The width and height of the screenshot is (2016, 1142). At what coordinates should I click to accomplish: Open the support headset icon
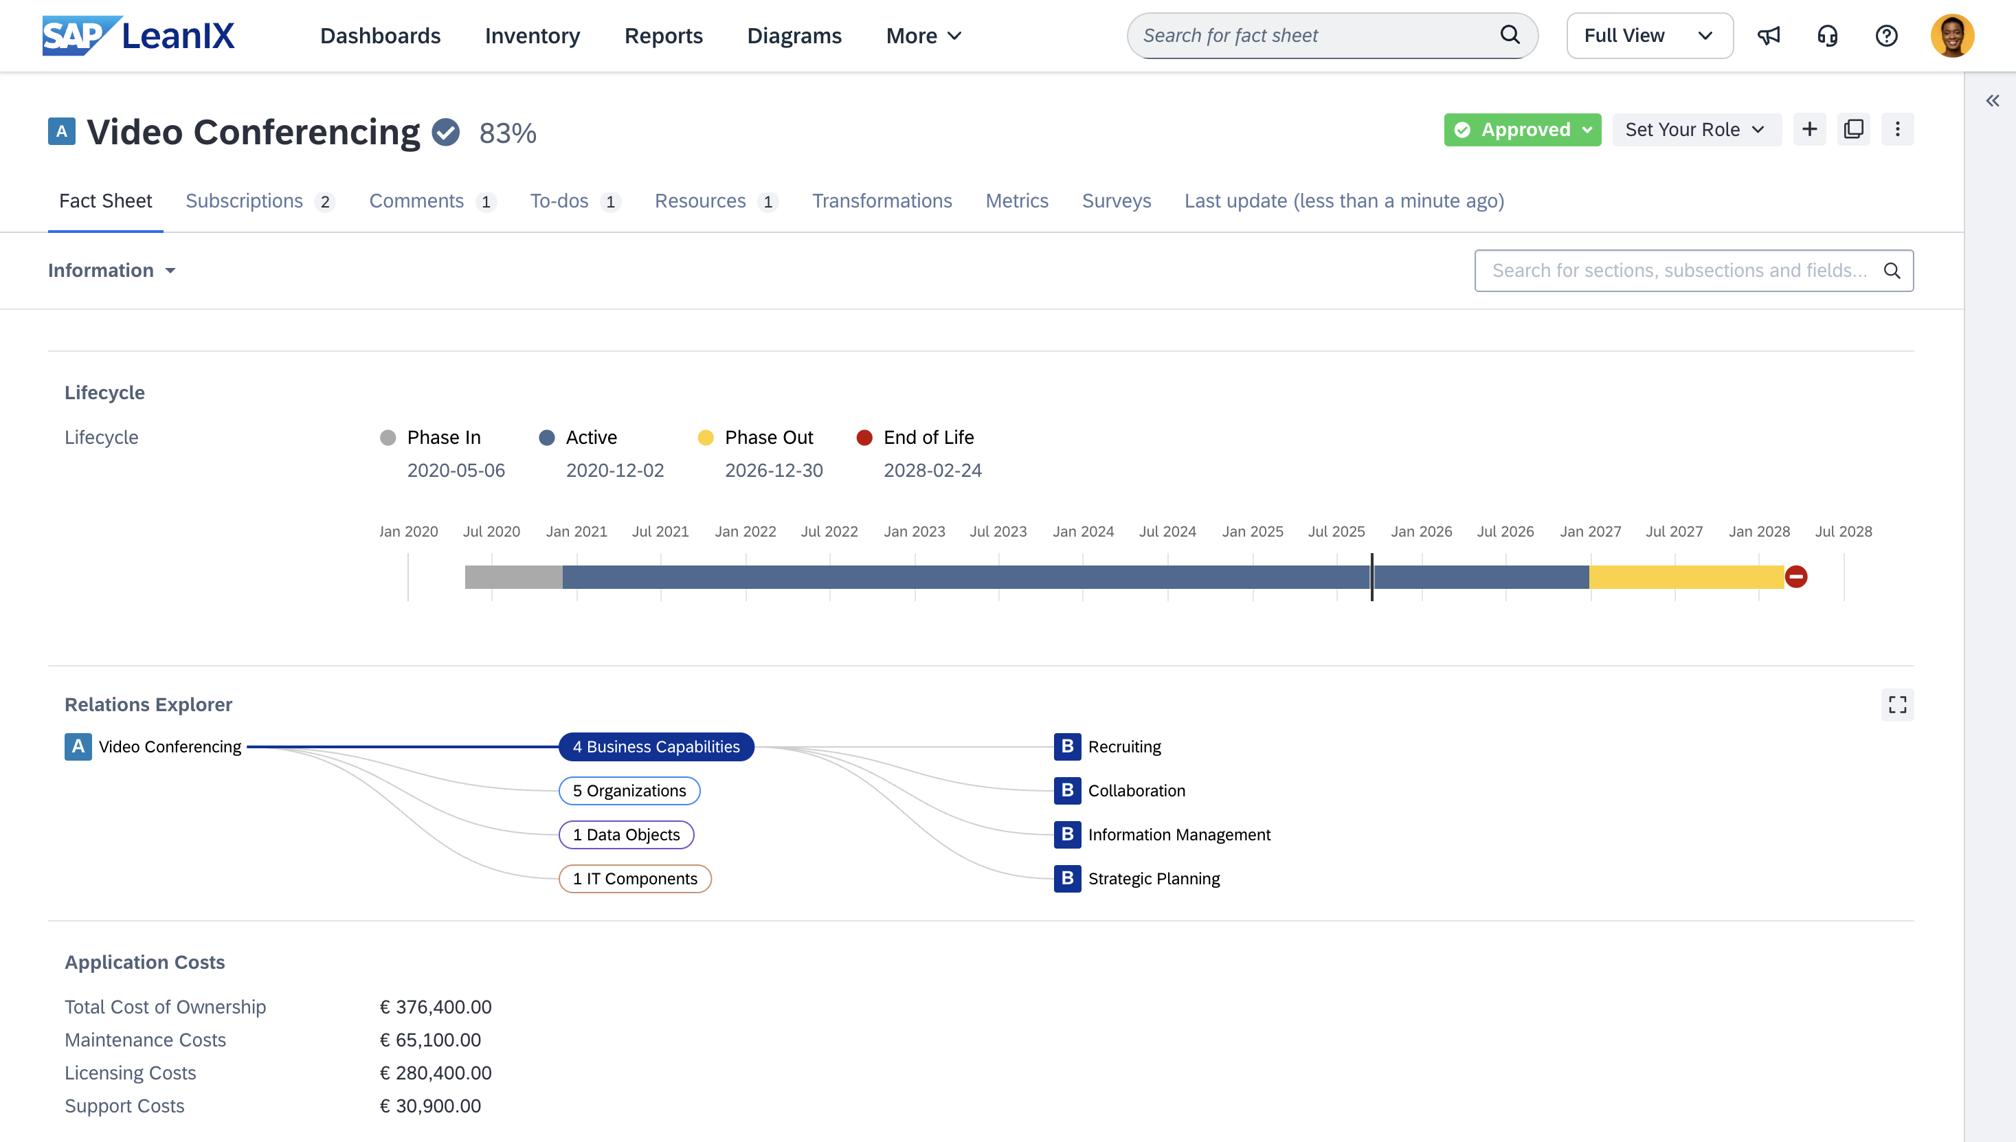coord(1827,35)
